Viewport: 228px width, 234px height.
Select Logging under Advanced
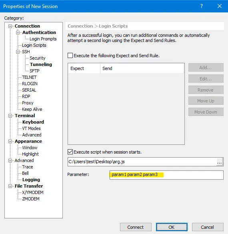click(x=31, y=180)
